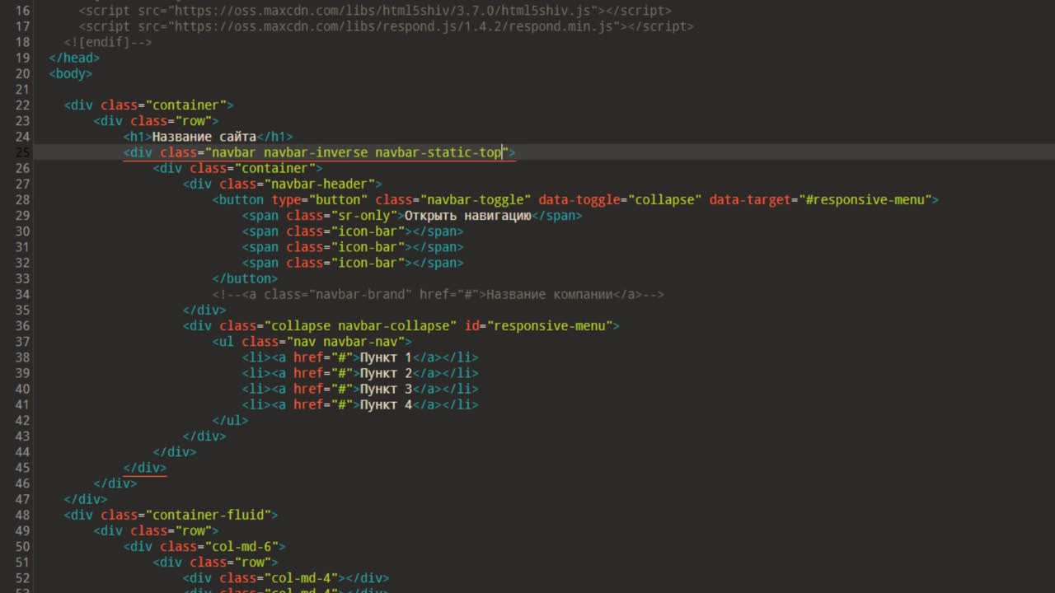Click the "container-fluid" class value
This screenshot has height=593, width=1055.
pyautogui.click(x=208, y=515)
